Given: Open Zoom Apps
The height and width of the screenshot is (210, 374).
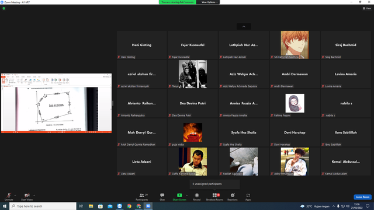Looking at the screenshot, I should point(248,197).
